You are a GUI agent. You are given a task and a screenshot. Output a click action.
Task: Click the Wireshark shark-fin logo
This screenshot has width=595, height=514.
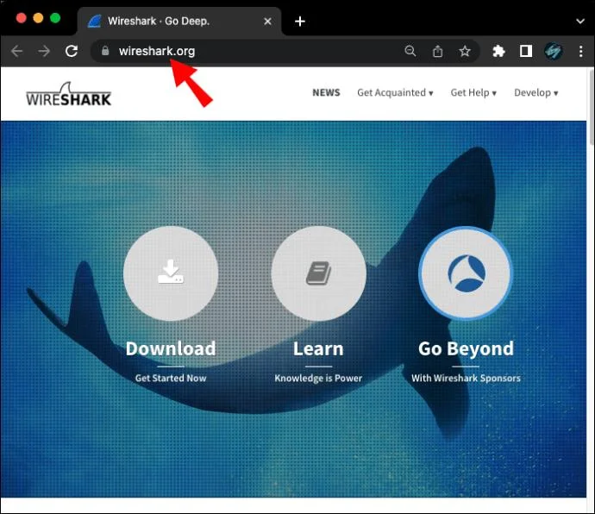(69, 94)
